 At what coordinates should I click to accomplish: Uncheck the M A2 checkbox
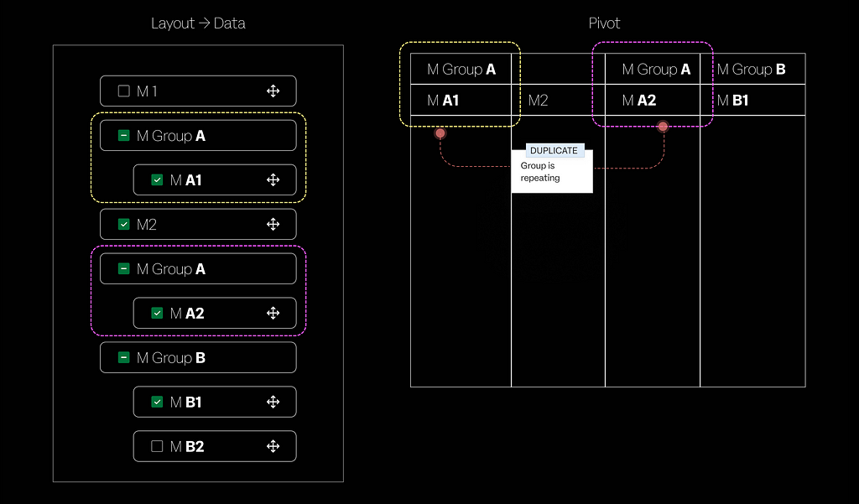pyautogui.click(x=157, y=313)
